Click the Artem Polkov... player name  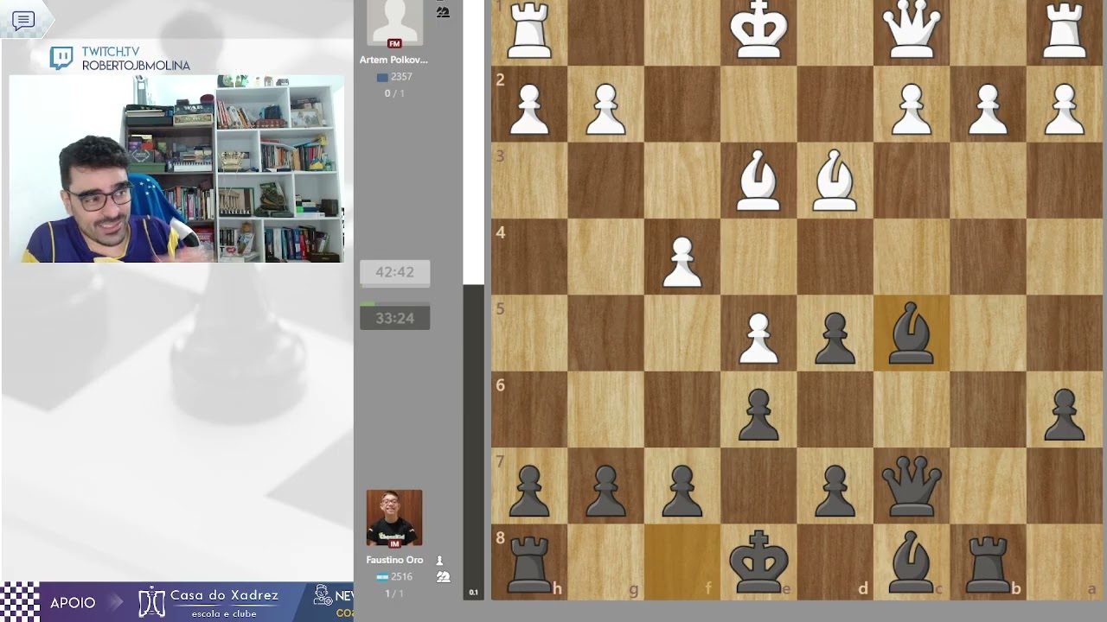(x=394, y=60)
